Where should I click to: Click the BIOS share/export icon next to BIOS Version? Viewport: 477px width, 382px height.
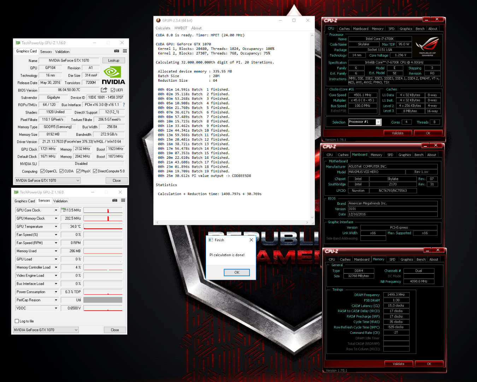104,90
